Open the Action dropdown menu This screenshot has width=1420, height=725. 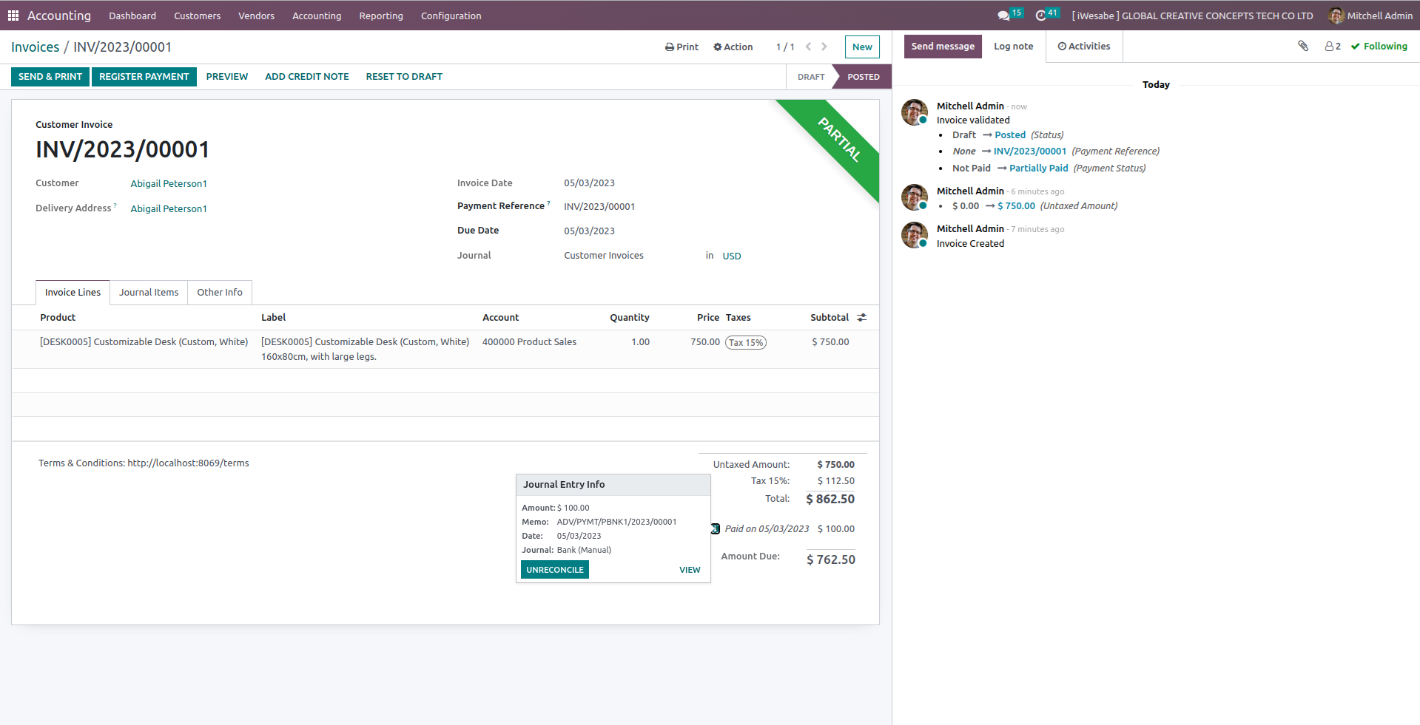(733, 47)
